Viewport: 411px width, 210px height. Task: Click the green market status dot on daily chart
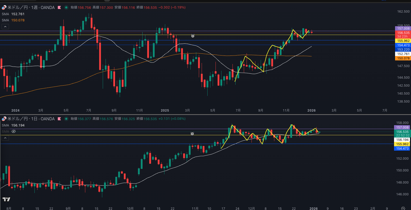[x=66, y=119]
